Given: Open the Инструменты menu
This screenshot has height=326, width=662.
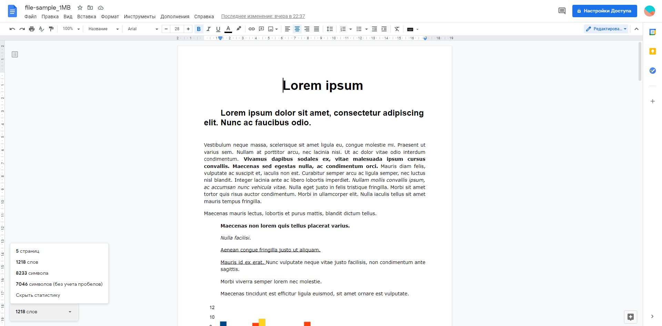Looking at the screenshot, I should point(140,17).
